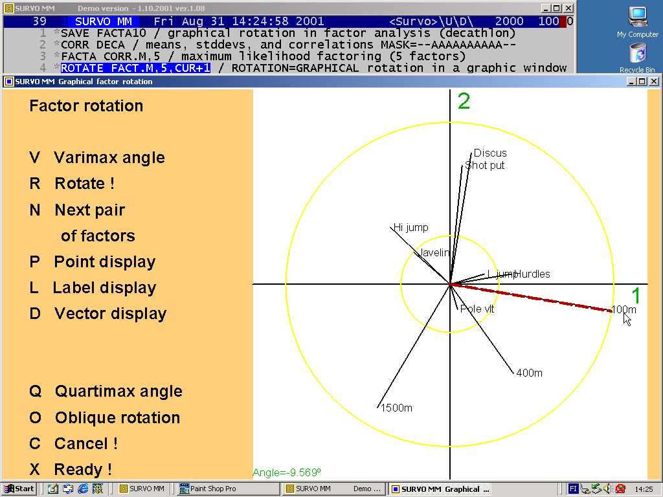Click the system clock showing 14:25
The height and width of the screenshot is (497, 663).
click(644, 489)
